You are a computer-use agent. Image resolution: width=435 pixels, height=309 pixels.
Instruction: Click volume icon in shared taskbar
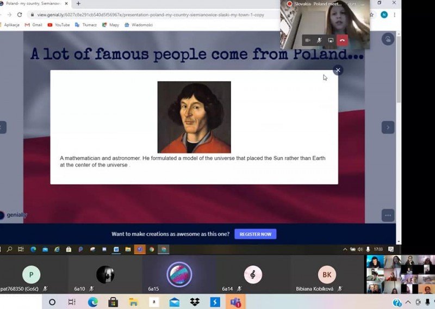click(360, 249)
